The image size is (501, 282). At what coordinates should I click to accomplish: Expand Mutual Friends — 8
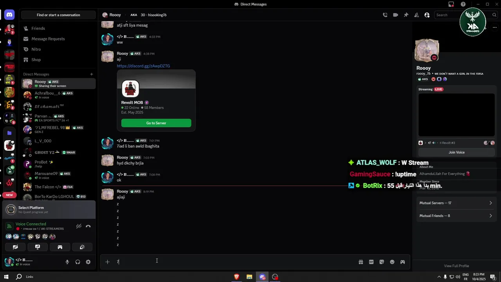pyautogui.click(x=456, y=216)
